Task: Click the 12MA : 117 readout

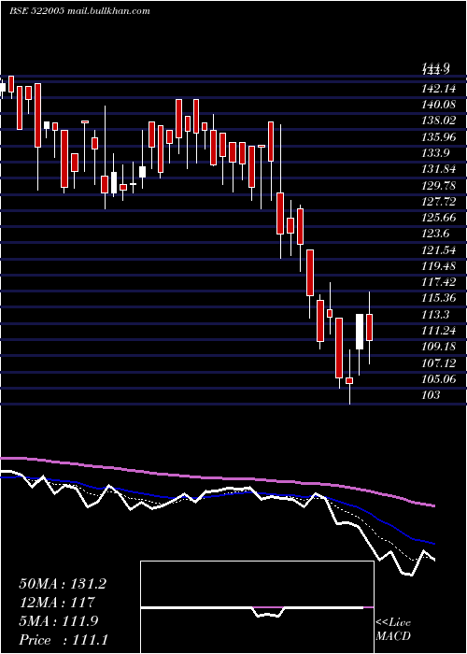Action: (x=57, y=602)
